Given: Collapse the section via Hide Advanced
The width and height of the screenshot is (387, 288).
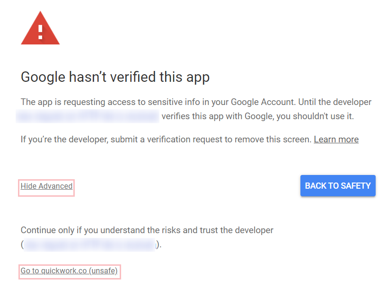Looking at the screenshot, I should 46,186.
